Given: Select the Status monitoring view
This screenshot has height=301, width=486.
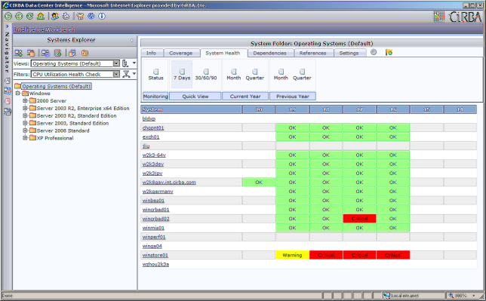Looking at the screenshot, I should 155,75.
